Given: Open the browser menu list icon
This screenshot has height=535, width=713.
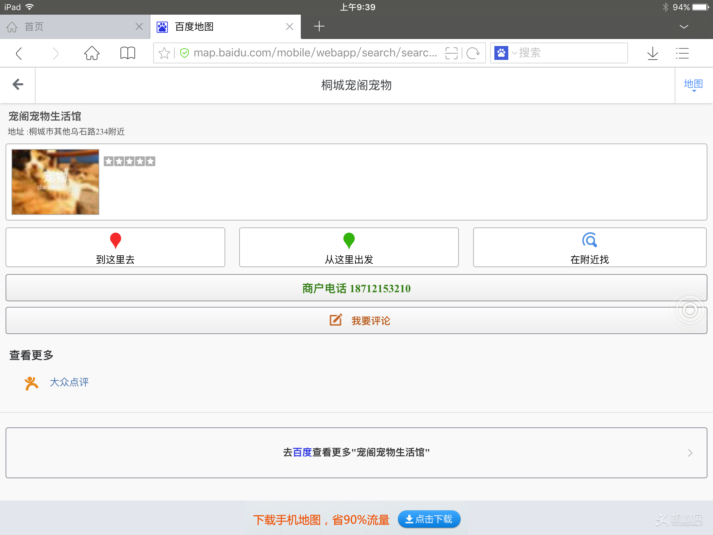Looking at the screenshot, I should 682,53.
